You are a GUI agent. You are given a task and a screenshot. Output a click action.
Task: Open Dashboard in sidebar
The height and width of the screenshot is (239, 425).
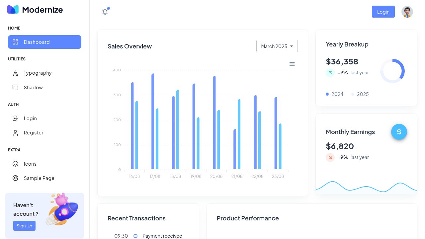[x=44, y=42]
